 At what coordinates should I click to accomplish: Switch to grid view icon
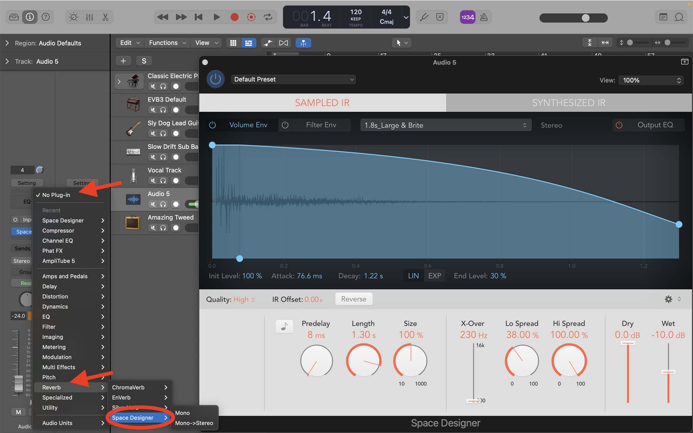[x=233, y=43]
